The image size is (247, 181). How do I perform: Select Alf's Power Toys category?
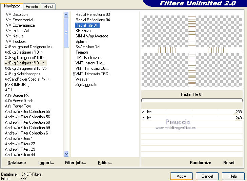18,106
